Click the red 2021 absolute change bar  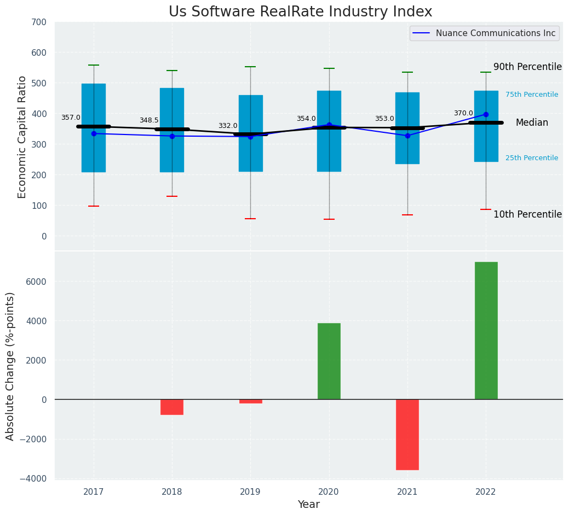click(x=407, y=434)
